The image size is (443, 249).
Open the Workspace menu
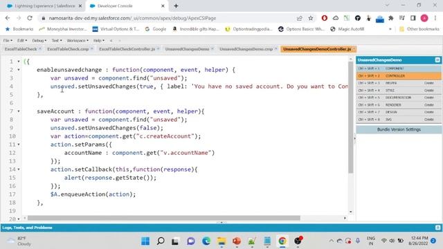coord(78,41)
